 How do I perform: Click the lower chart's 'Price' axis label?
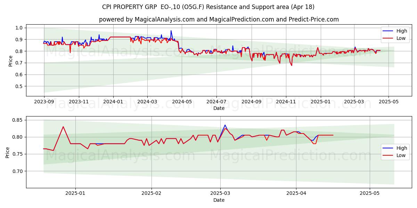coord(7,152)
